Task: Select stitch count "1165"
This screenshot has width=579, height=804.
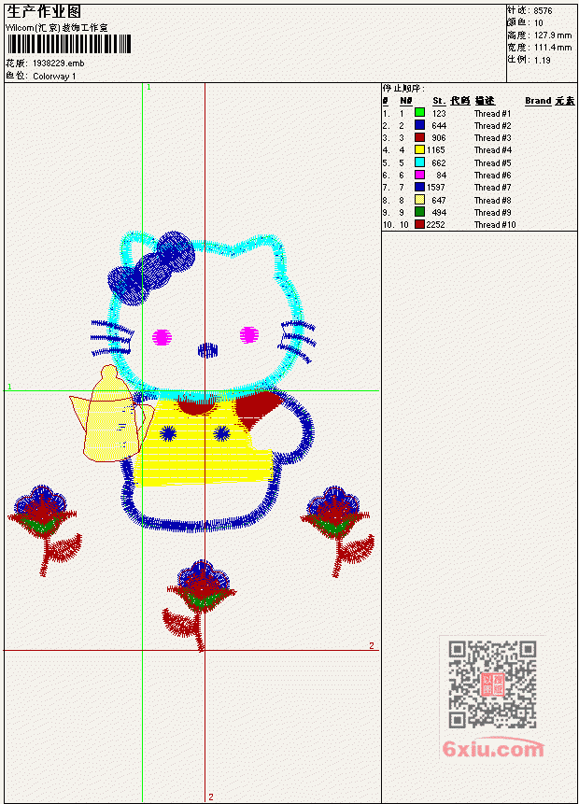Action: (436, 150)
